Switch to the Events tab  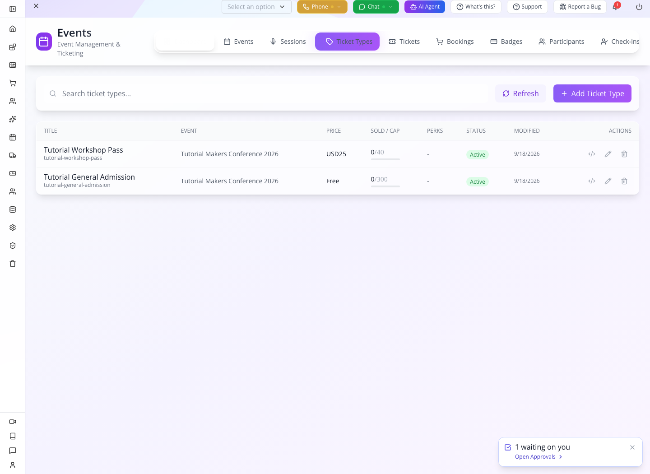click(x=239, y=42)
